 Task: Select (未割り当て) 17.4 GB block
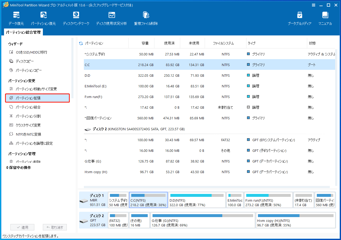click(x=304, y=200)
